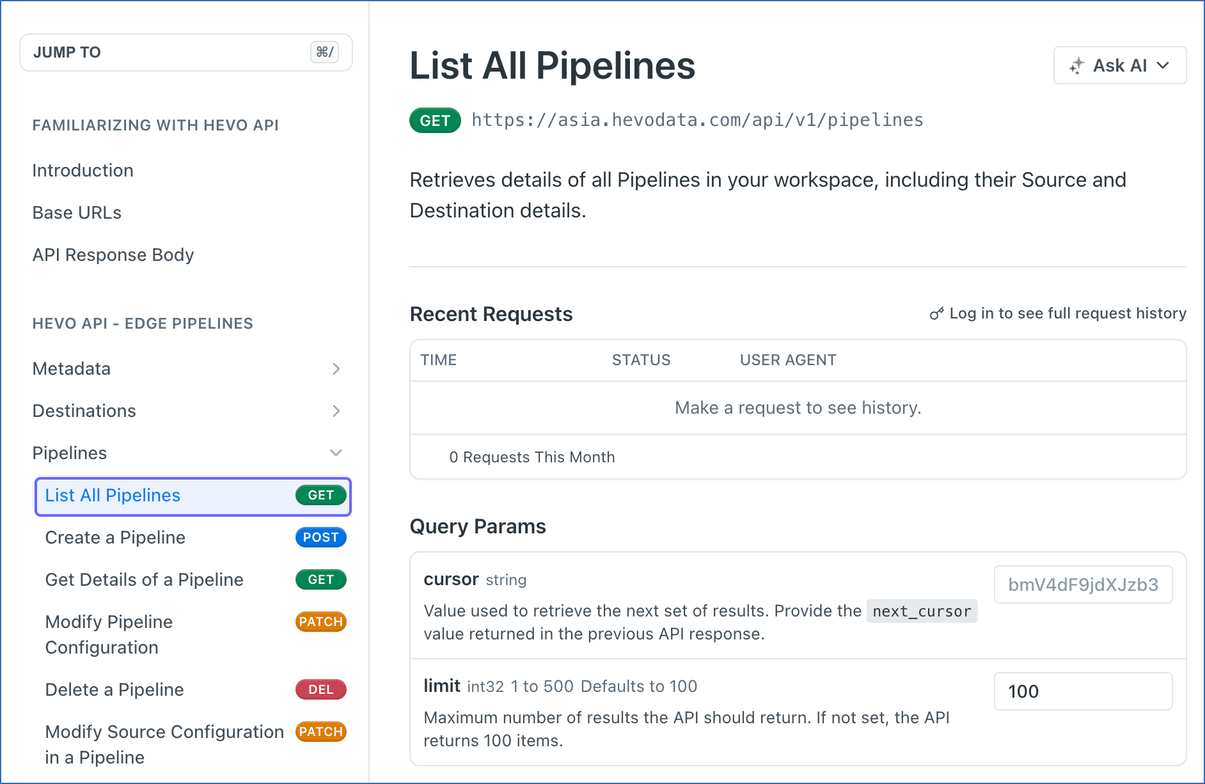Click HEVO API - EDGE PIPELINES heading

pos(143,324)
